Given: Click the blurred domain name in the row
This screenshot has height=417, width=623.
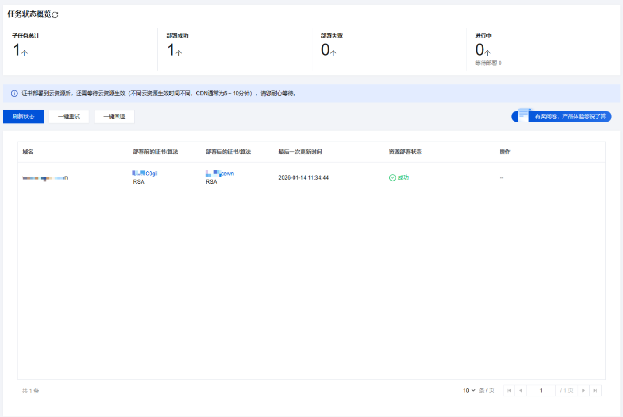Looking at the screenshot, I should 45,178.
